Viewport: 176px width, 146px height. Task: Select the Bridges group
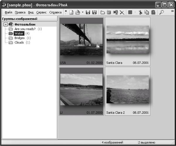[x=20, y=38]
